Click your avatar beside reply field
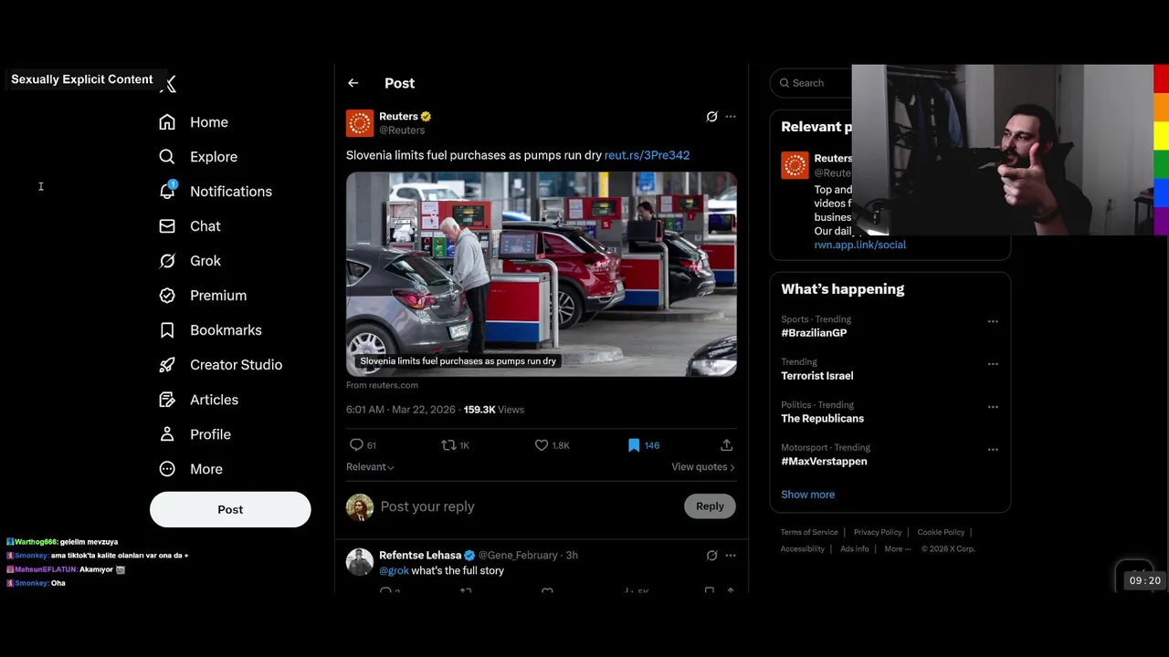The height and width of the screenshot is (657, 1169). point(360,507)
